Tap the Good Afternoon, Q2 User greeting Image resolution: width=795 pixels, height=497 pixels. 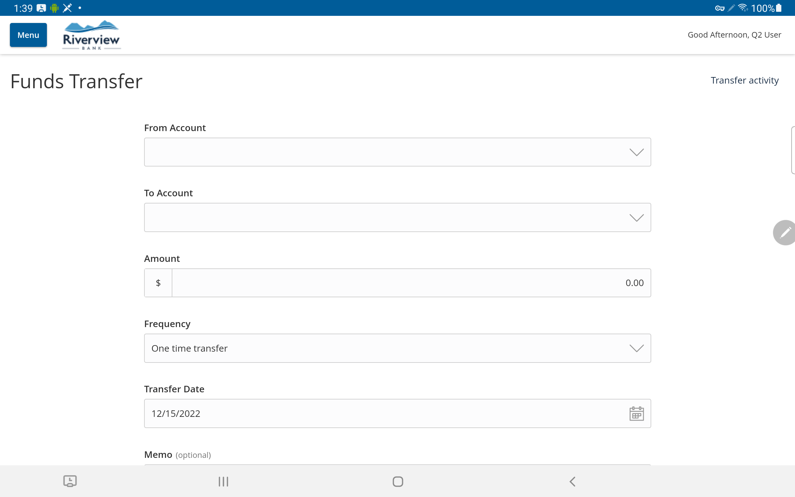click(x=734, y=35)
